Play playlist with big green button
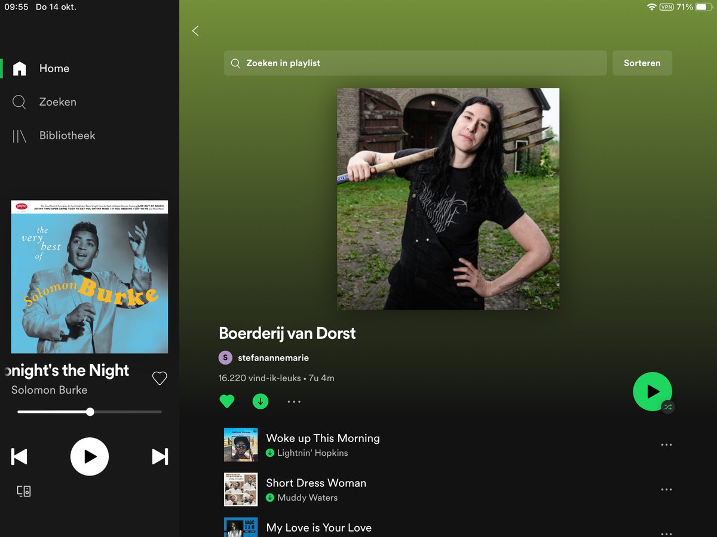 [x=652, y=391]
